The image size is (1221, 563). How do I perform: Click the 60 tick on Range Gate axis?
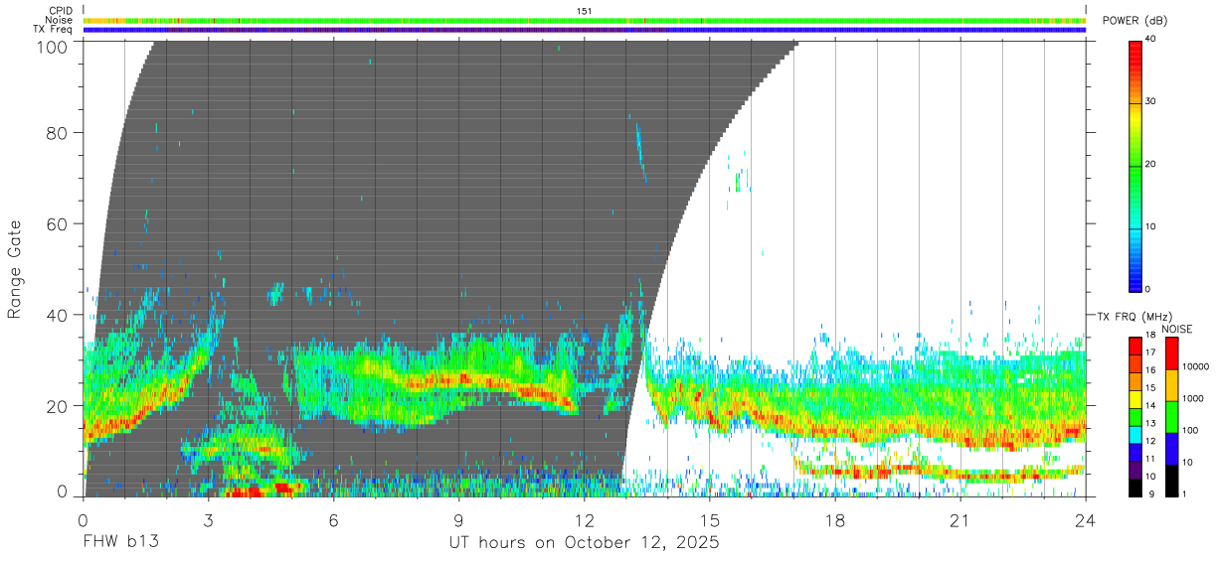pyautogui.click(x=58, y=223)
